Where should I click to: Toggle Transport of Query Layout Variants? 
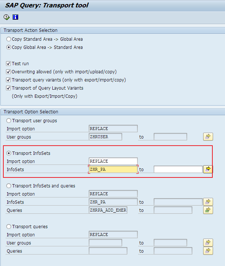pos(9,88)
